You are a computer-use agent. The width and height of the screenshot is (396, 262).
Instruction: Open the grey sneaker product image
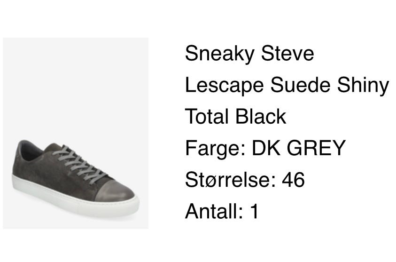tap(76, 133)
